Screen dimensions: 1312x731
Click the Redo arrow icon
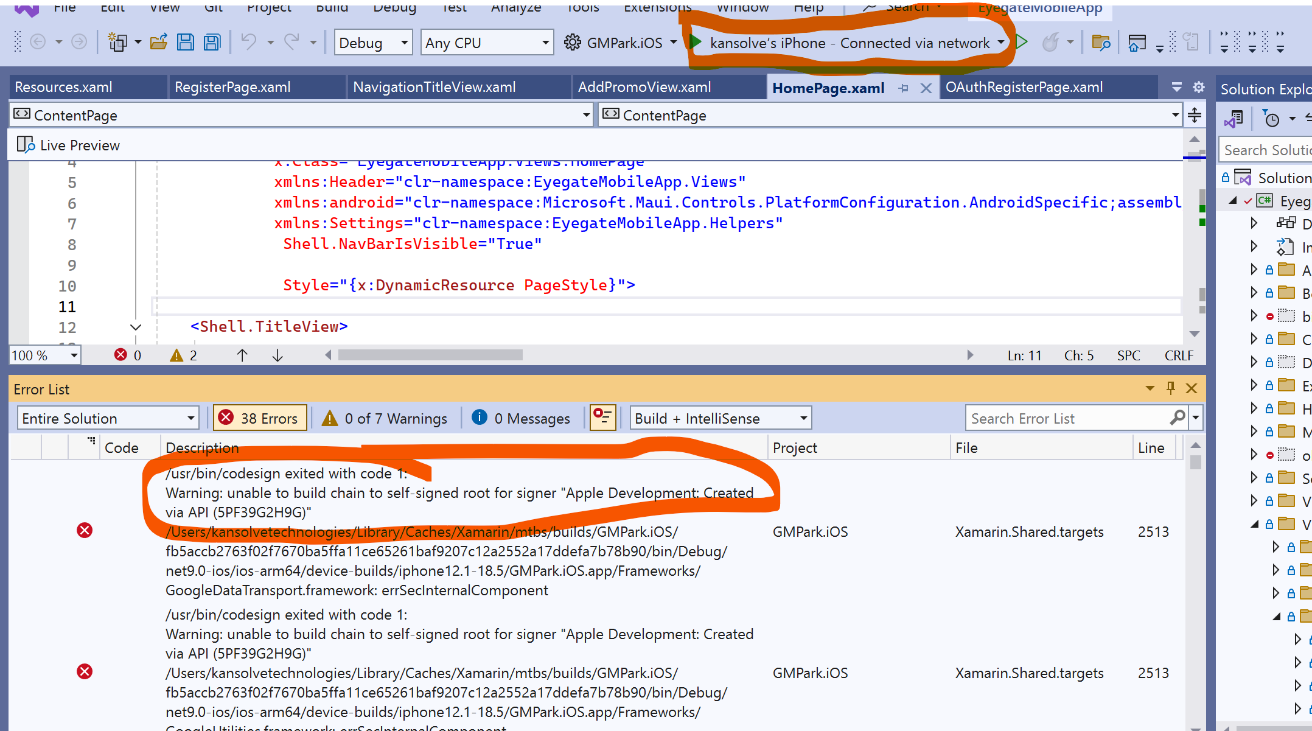point(291,41)
